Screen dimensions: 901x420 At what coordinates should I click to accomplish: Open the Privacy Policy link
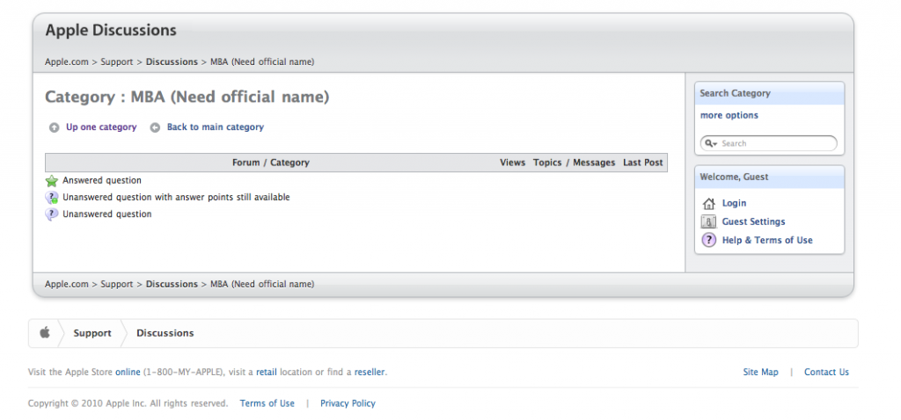(x=348, y=404)
